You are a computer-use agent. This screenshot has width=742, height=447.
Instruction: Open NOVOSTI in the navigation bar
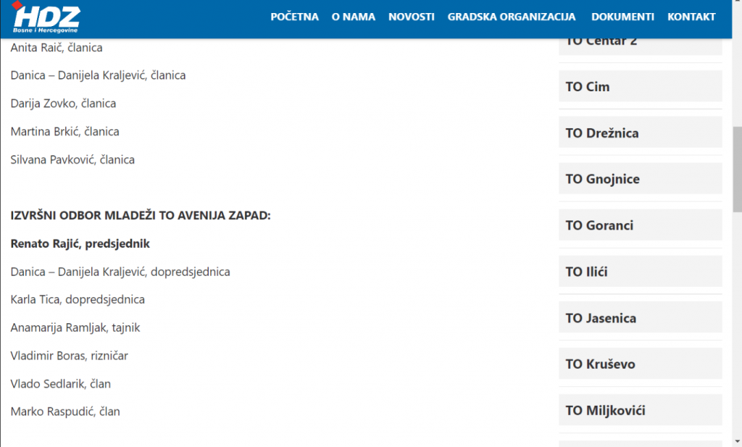(x=412, y=17)
